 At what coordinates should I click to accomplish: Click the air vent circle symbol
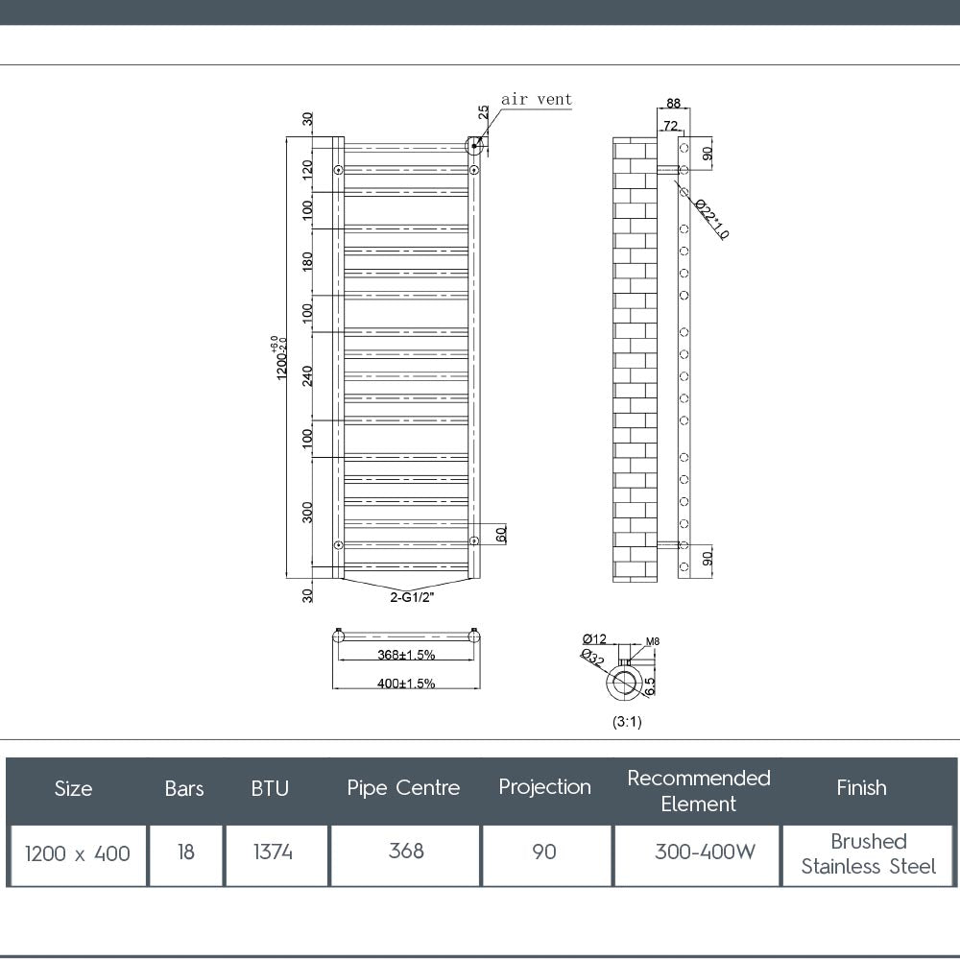474,146
